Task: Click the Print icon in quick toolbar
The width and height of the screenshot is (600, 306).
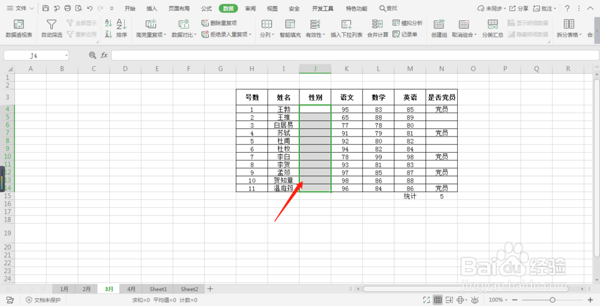Action: pos(68,8)
